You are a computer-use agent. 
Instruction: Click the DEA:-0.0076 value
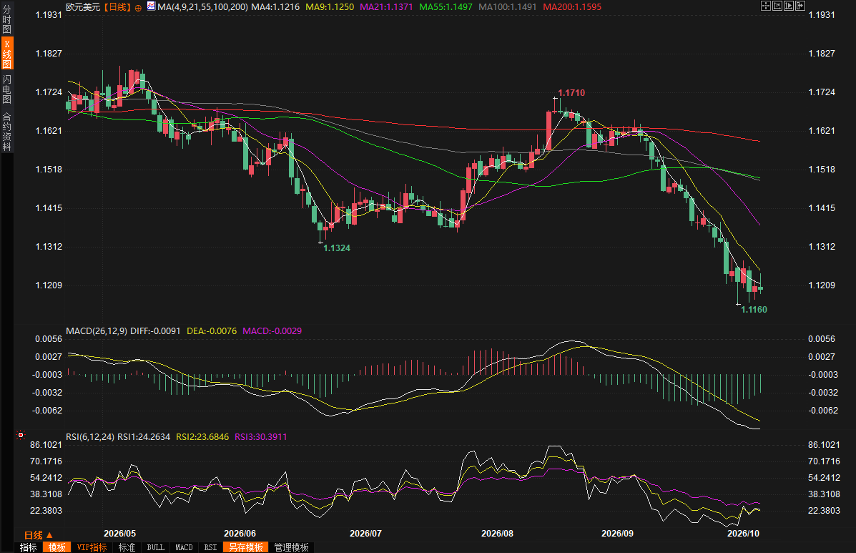coord(212,331)
